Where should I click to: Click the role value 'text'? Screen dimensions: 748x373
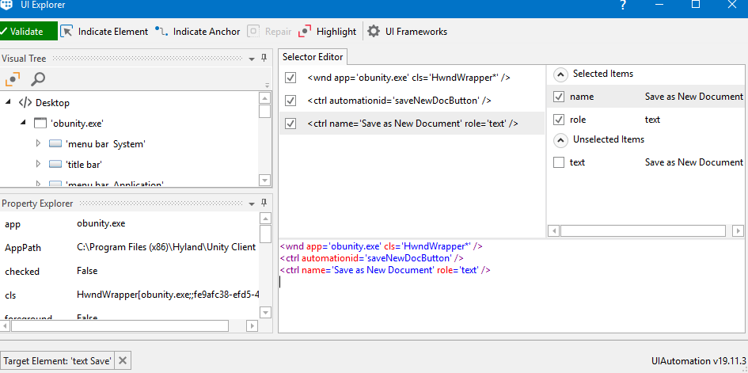(652, 120)
